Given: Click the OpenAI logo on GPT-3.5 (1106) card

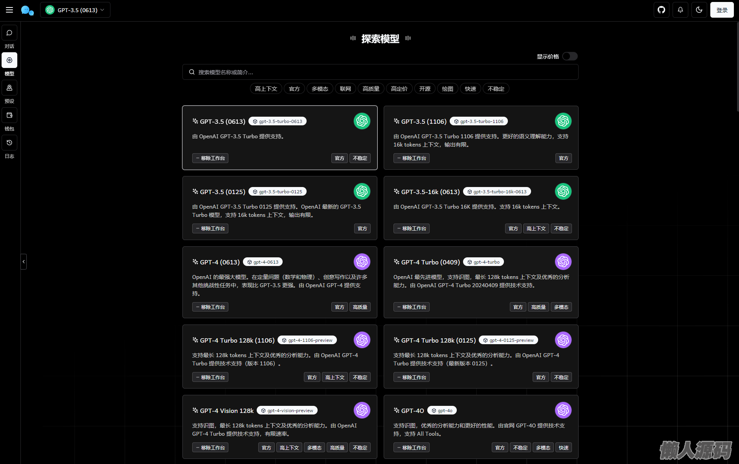Looking at the screenshot, I should point(563,121).
